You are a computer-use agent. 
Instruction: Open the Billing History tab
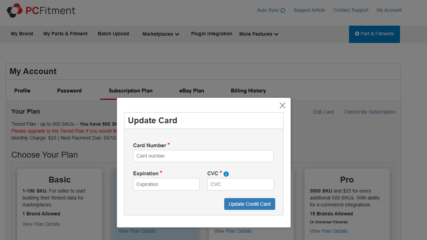[x=248, y=90]
